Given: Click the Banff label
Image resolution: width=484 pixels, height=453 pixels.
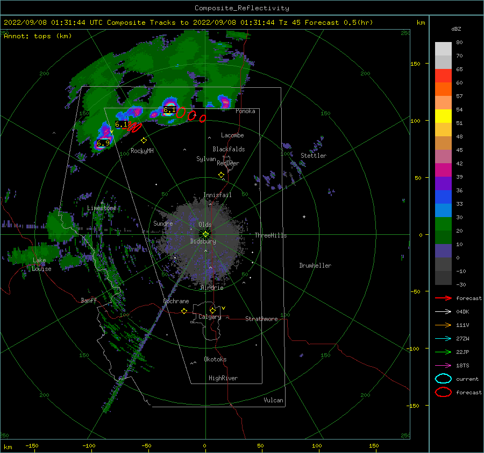Looking at the screenshot, I should click(x=89, y=300).
